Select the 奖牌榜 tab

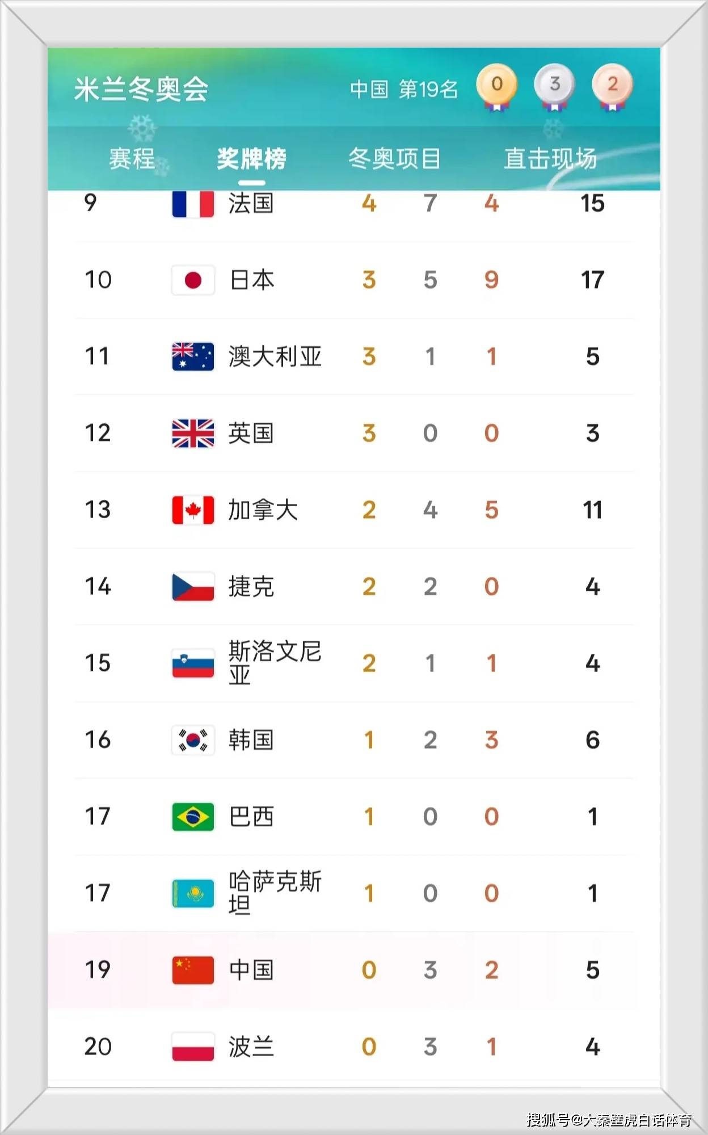click(x=251, y=159)
